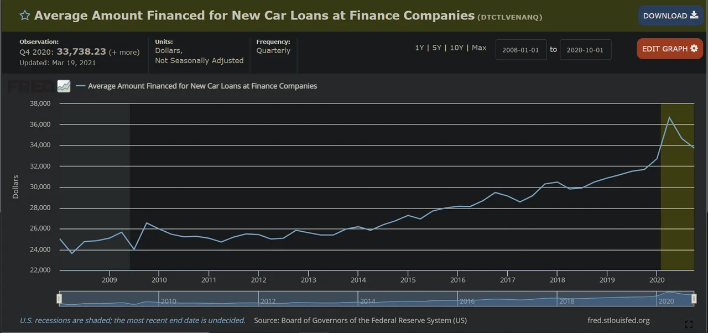708x333 pixels.
Task: Click the Source: Board of Governors text
Action: 361,320
